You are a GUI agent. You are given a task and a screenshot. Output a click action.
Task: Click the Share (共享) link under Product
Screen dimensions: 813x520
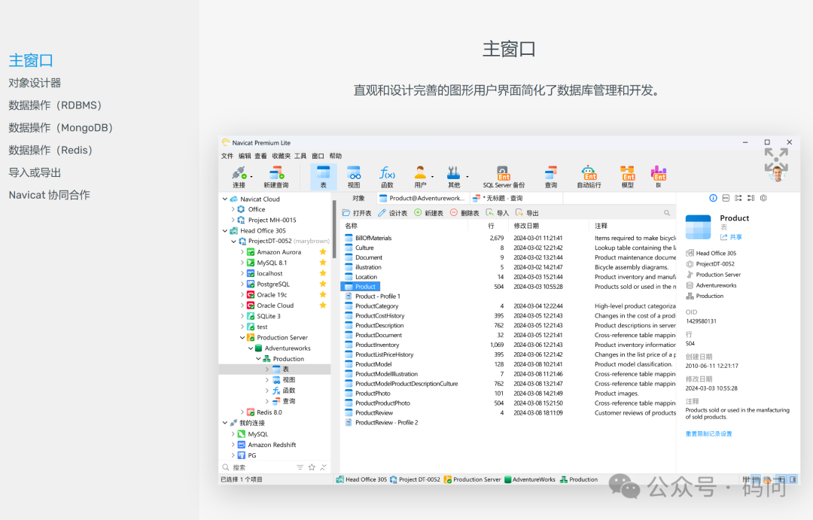point(731,237)
